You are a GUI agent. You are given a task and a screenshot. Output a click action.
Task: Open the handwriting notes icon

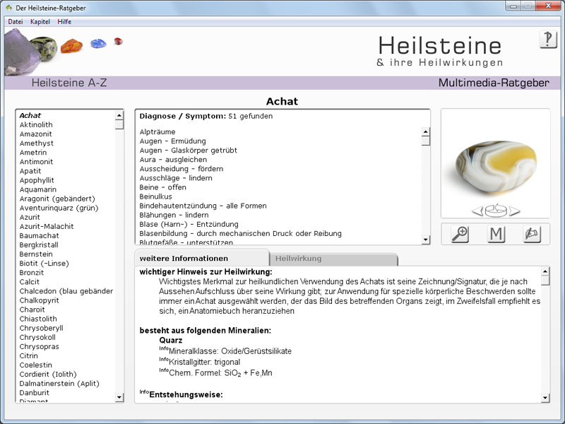(532, 234)
